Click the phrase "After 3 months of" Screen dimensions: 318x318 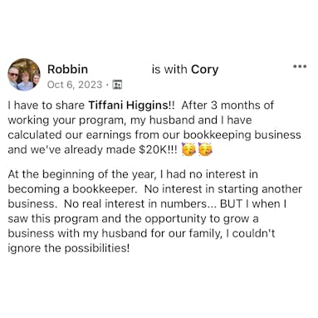(x=227, y=105)
